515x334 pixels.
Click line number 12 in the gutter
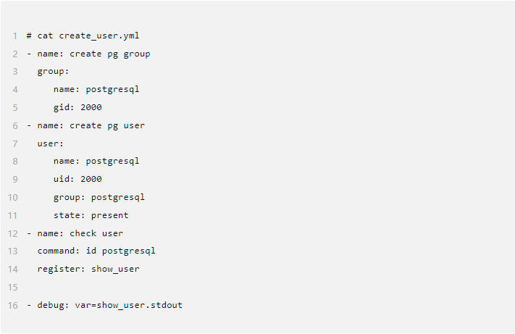[13, 233]
